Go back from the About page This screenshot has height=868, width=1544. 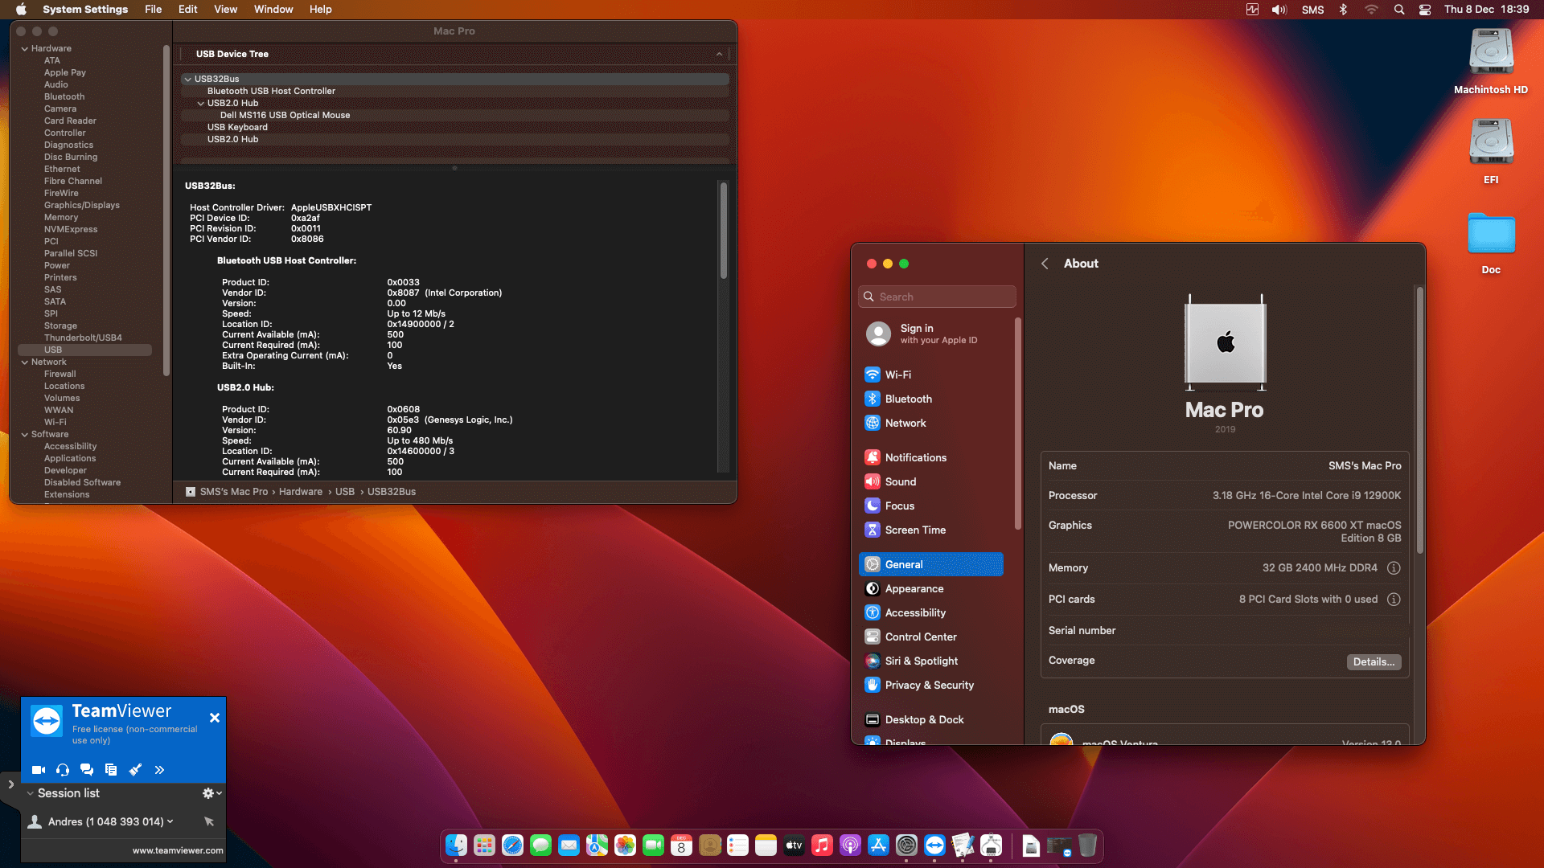(1045, 264)
